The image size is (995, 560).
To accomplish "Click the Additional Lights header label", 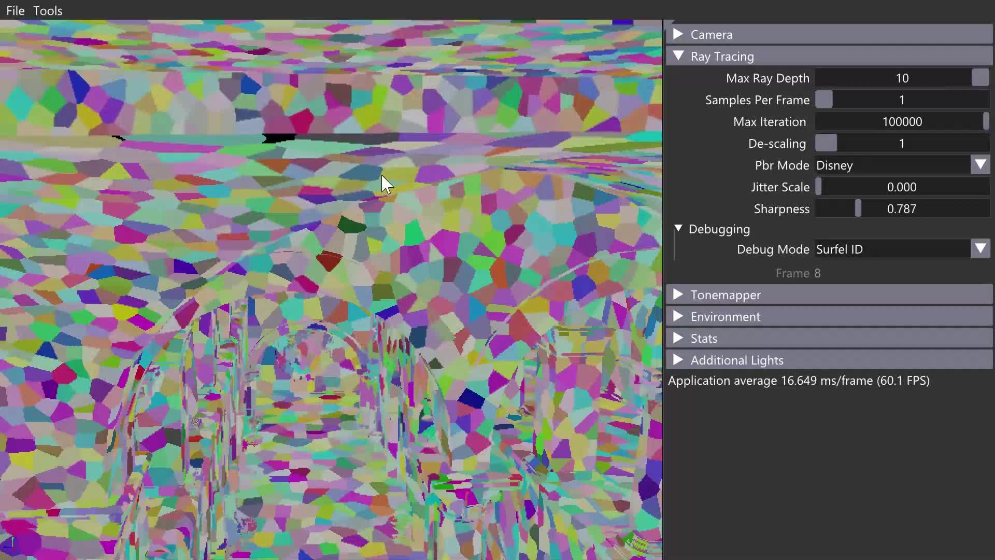I will 736,360.
